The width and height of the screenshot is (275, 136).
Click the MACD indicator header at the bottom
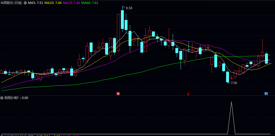(x=16, y=135)
